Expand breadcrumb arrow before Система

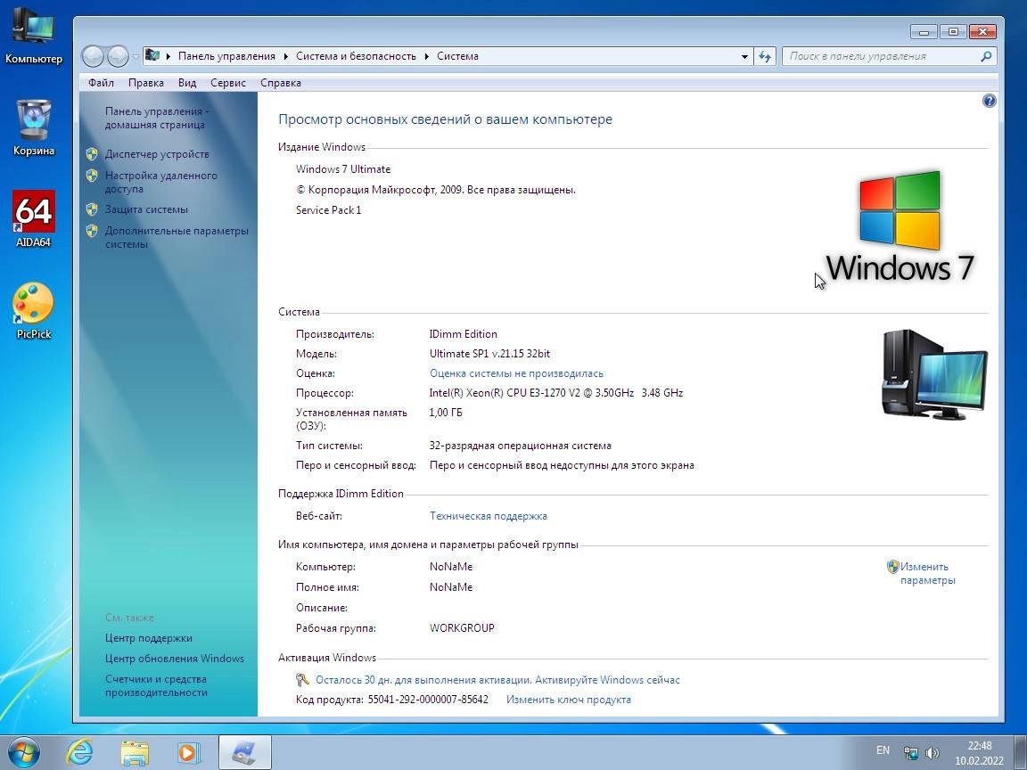pyautogui.click(x=427, y=56)
